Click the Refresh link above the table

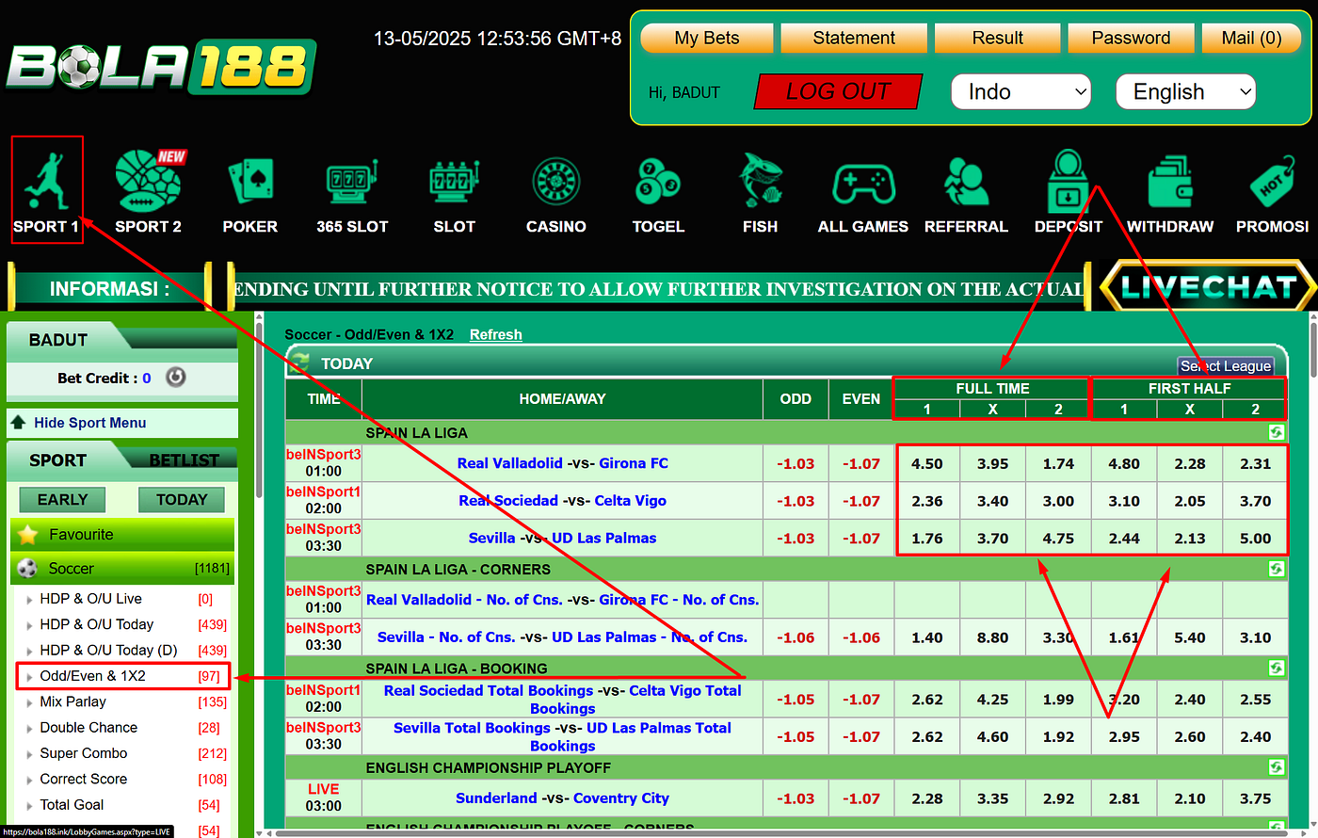coord(496,334)
